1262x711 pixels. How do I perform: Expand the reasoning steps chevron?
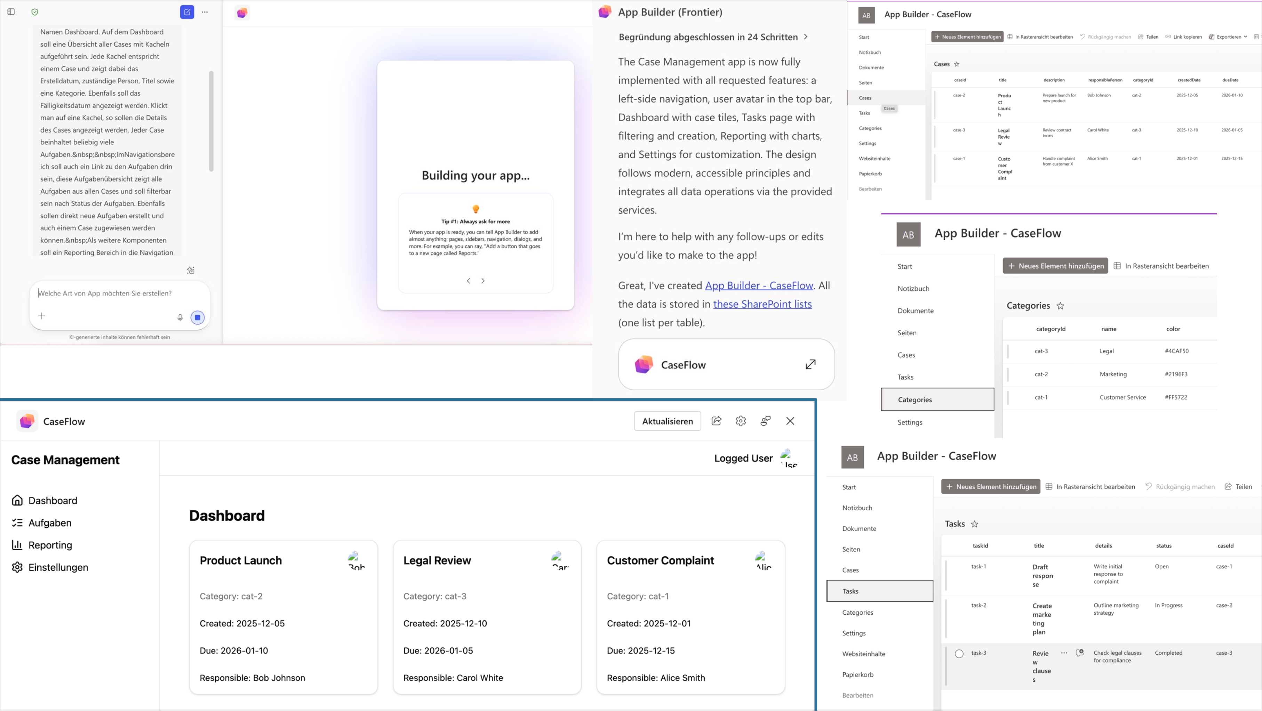click(x=806, y=37)
